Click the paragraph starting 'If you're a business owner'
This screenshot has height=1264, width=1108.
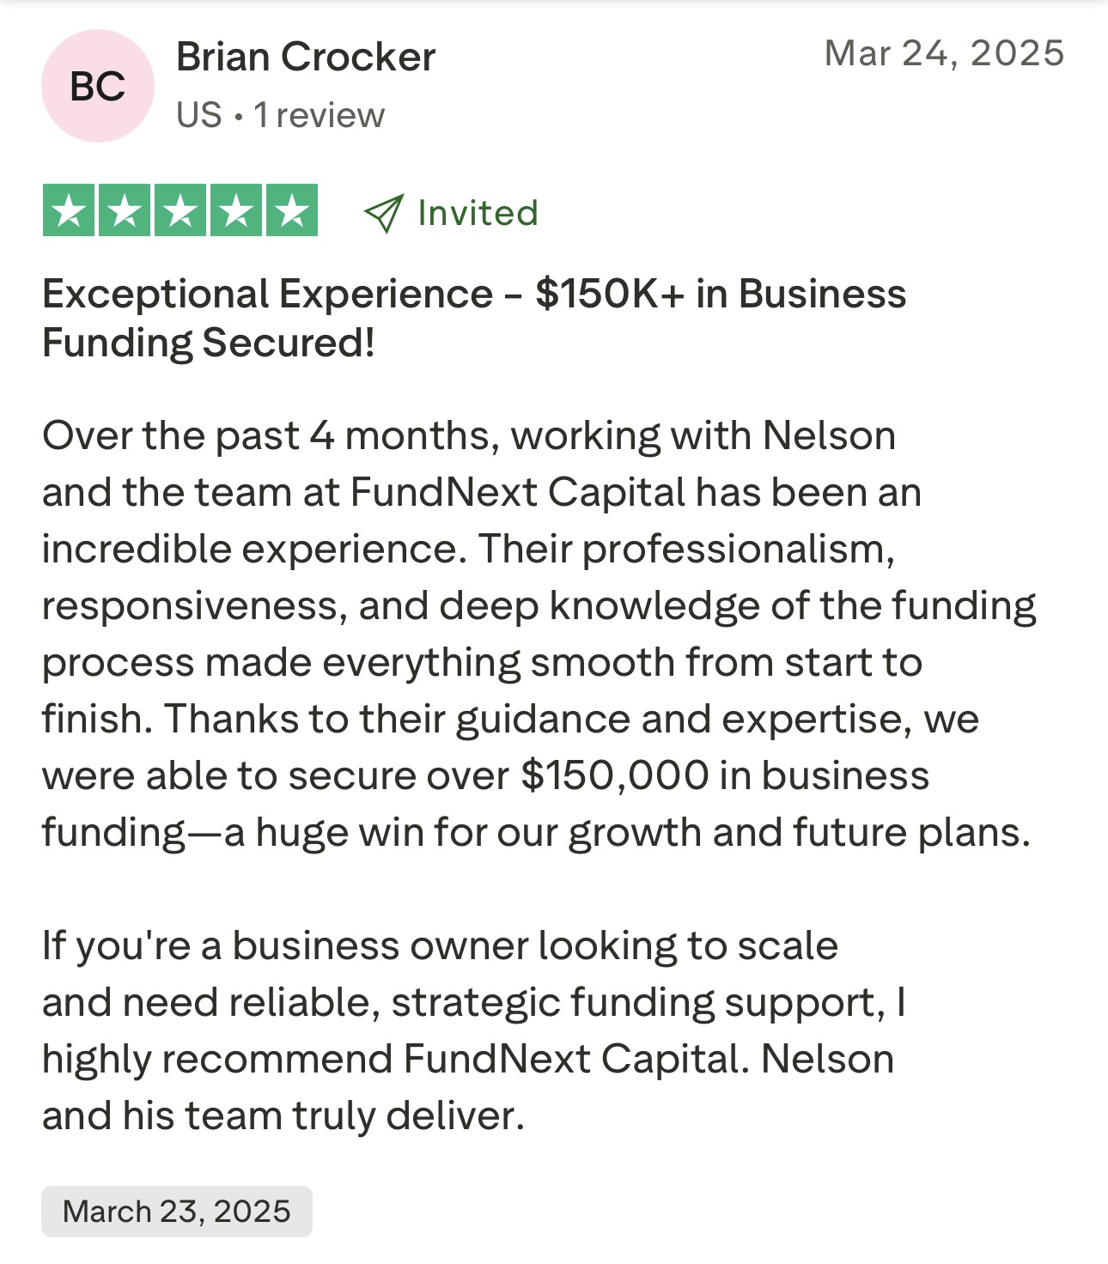point(473,1030)
